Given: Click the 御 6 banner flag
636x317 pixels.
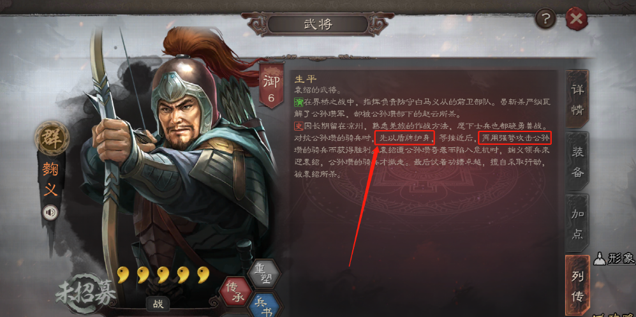Looking at the screenshot, I should (x=271, y=86).
